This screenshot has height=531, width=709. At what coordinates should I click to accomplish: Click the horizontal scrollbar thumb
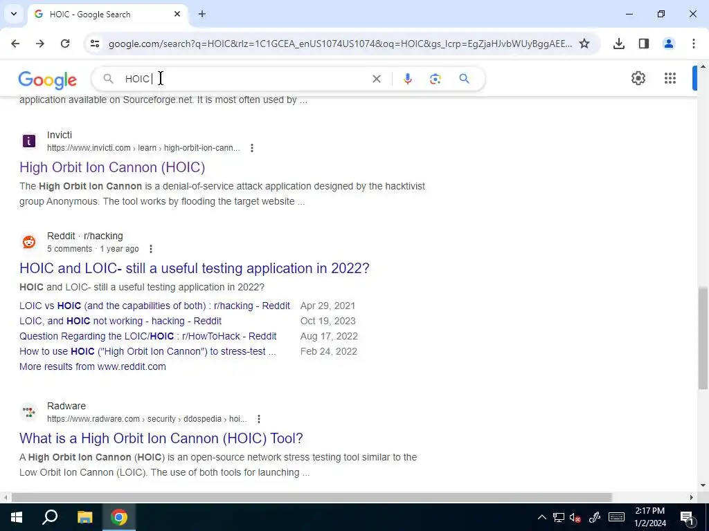tap(311, 497)
